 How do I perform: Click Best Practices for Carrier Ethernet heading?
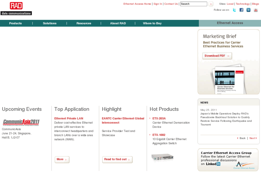[x=223, y=44]
